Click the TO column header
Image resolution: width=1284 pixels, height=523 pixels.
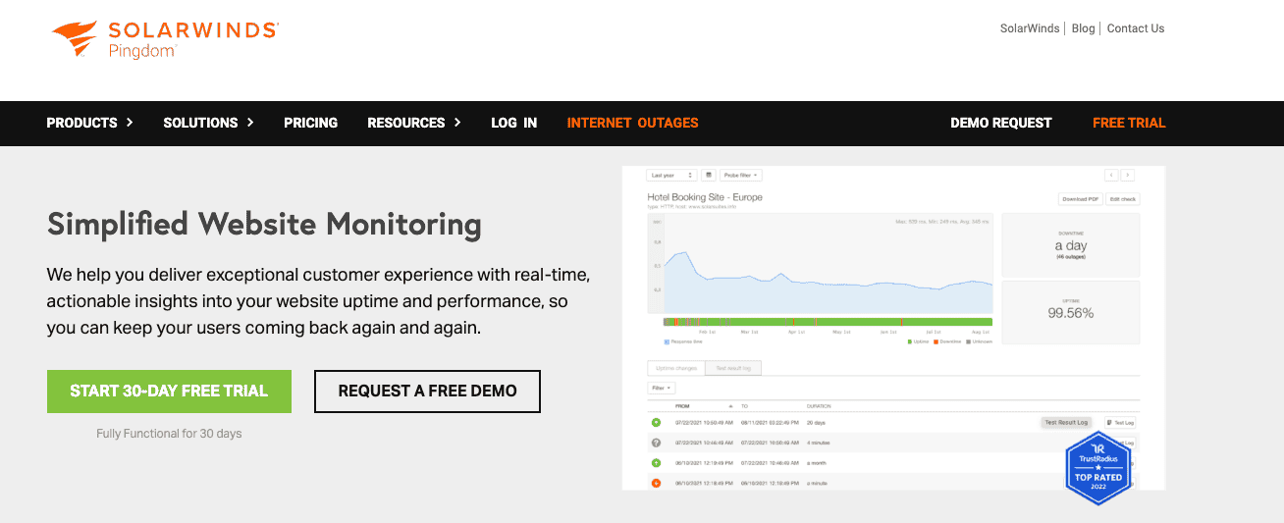744,405
